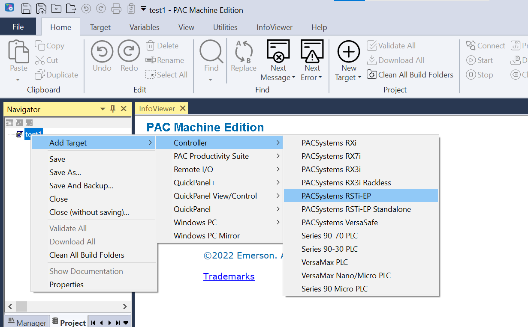Screen dimensions: 528x327
Task: Choose Series 90-30 PLC from the submenu
Action: 361,249
